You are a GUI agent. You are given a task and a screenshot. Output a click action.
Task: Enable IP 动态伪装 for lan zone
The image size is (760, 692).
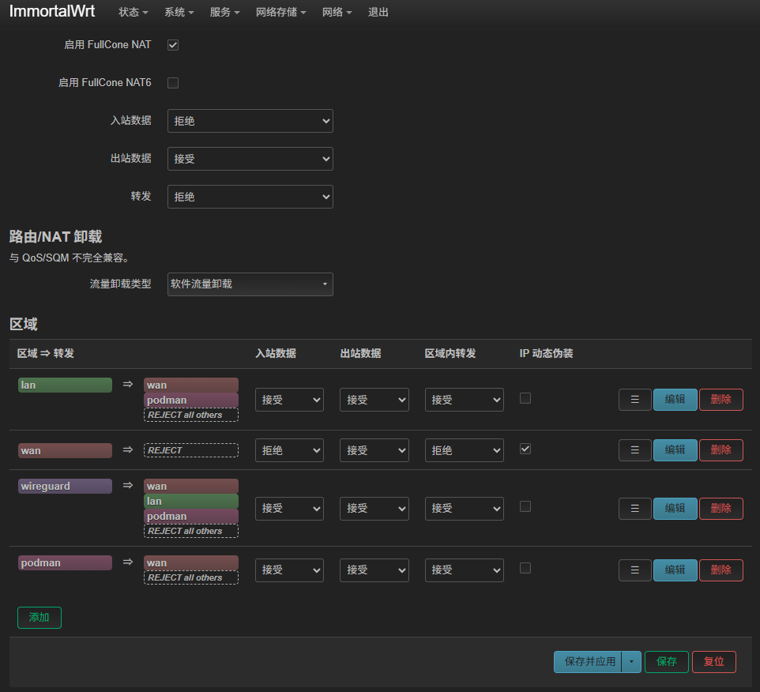(x=525, y=398)
